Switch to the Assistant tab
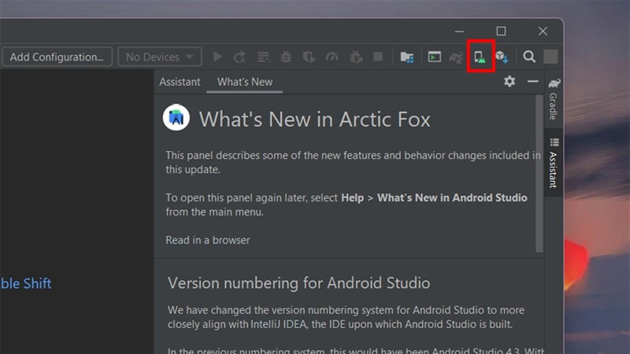The width and height of the screenshot is (630, 354). 180,82
